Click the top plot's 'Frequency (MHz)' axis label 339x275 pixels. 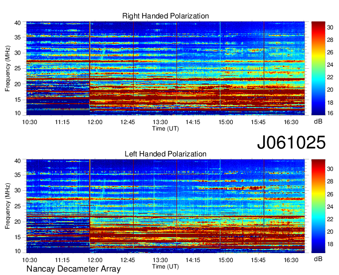(8, 68)
